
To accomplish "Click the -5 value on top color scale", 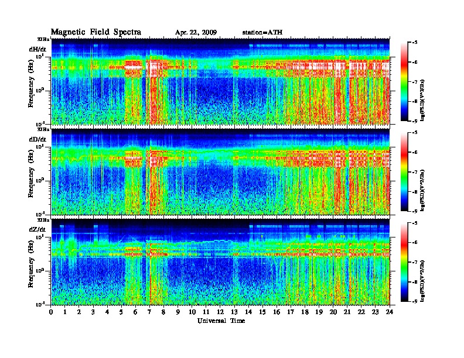I will 415,43.
